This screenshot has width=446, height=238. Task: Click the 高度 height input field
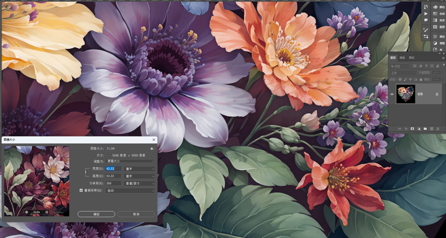coord(113,176)
